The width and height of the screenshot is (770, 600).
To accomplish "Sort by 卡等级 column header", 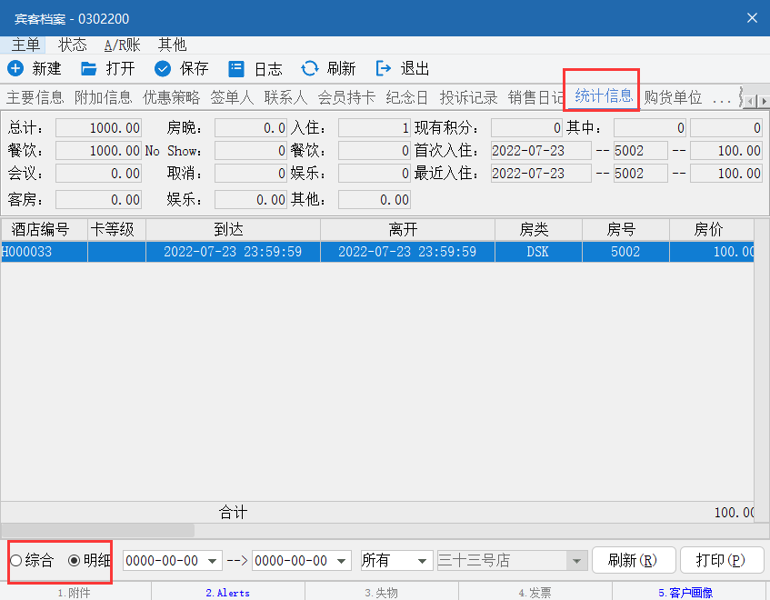I will pos(117,229).
